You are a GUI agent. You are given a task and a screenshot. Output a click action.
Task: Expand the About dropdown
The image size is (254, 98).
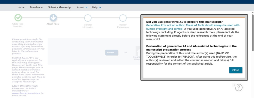tap(82, 7)
